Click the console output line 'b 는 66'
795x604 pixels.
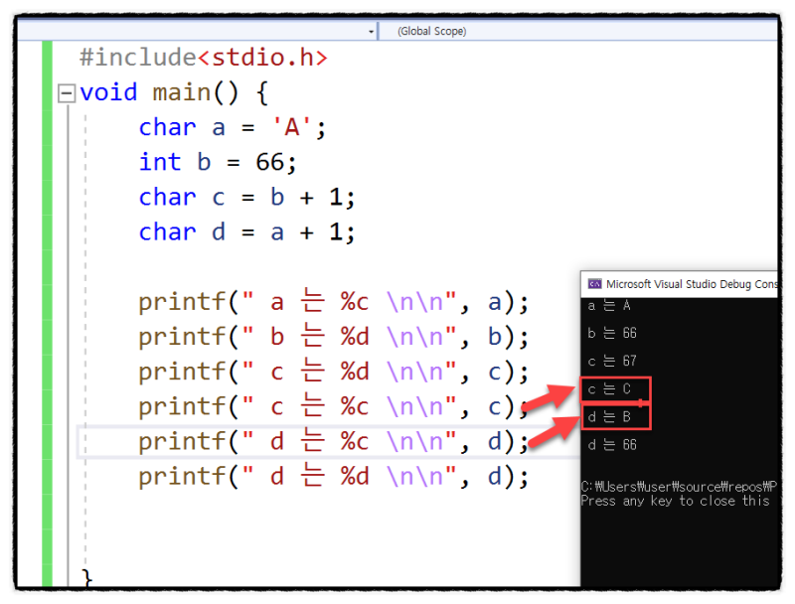point(612,333)
